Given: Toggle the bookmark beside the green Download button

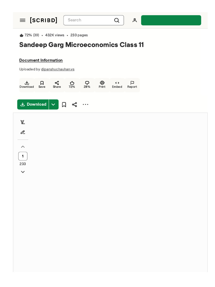Looking at the screenshot, I should point(64,105).
